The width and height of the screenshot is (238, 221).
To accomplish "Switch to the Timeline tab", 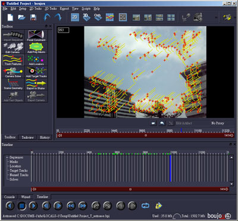I will tap(42, 197).
